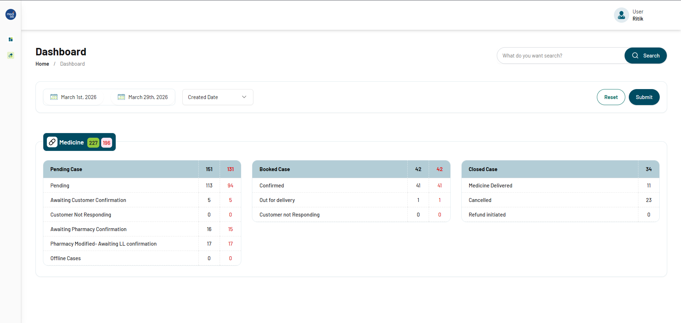Click the red 196 badge on Medicine tab
Image resolution: width=681 pixels, height=323 pixels.
click(106, 143)
